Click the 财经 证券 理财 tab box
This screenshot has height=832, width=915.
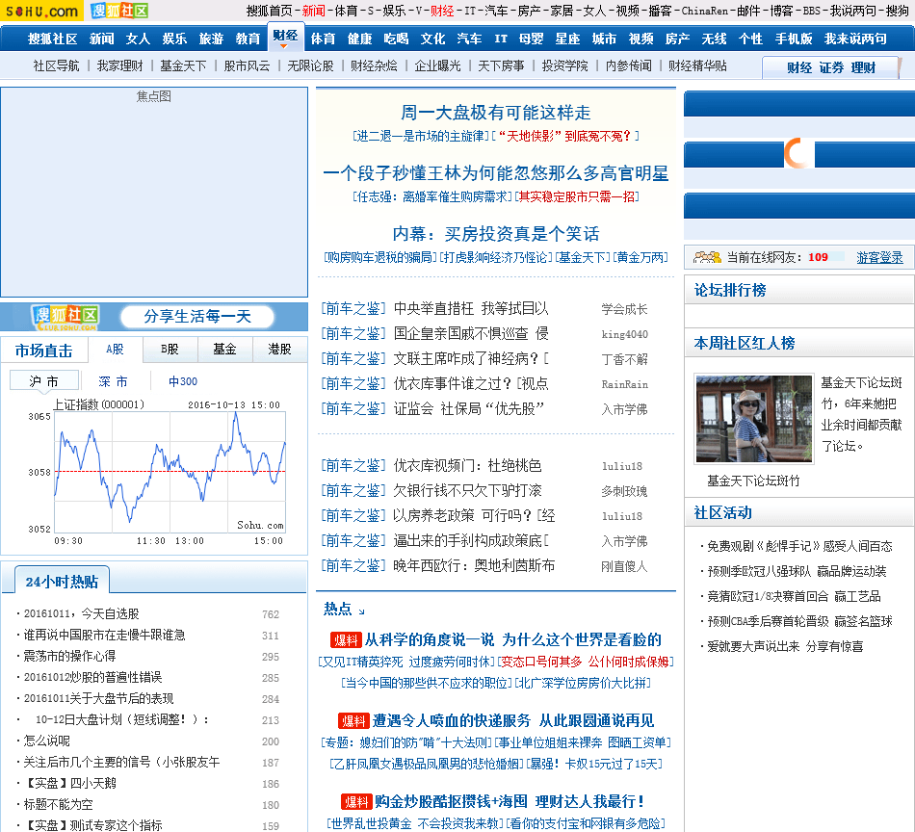click(830, 67)
